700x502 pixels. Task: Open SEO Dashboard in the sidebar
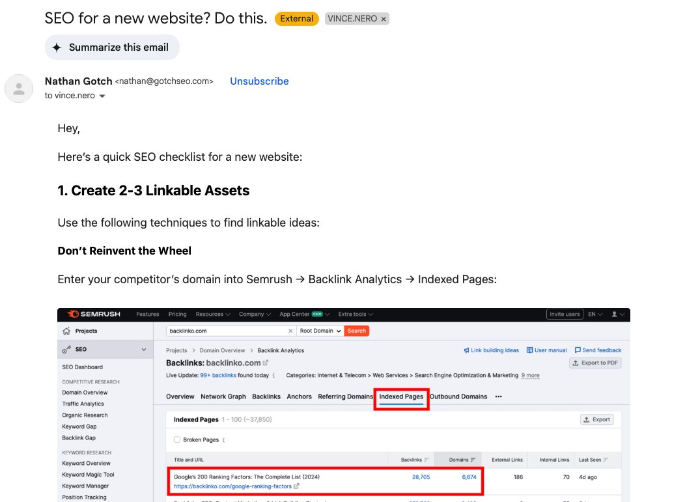click(83, 367)
